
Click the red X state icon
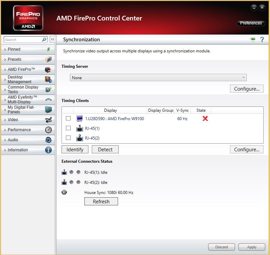205,118
